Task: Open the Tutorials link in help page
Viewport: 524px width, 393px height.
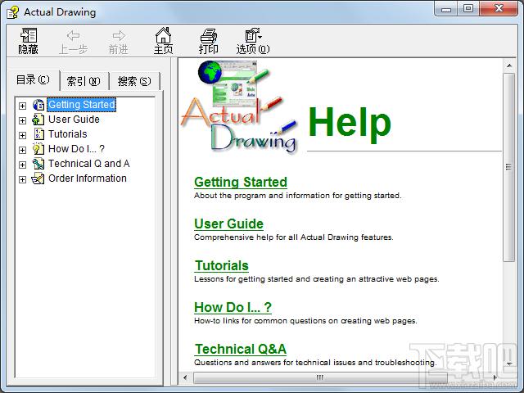Action: [x=222, y=265]
